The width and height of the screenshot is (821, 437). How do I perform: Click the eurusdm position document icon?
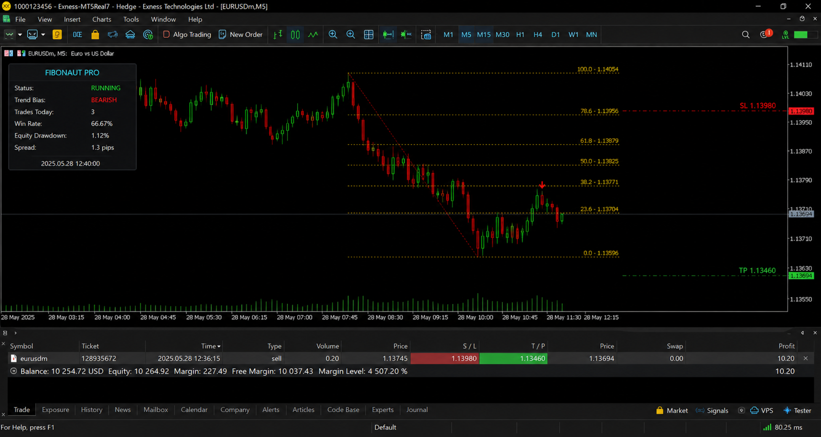tap(13, 358)
